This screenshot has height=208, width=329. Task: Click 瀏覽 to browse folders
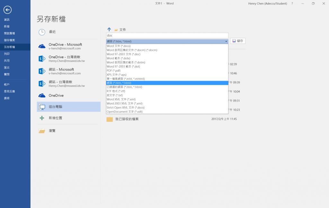(x=69, y=131)
